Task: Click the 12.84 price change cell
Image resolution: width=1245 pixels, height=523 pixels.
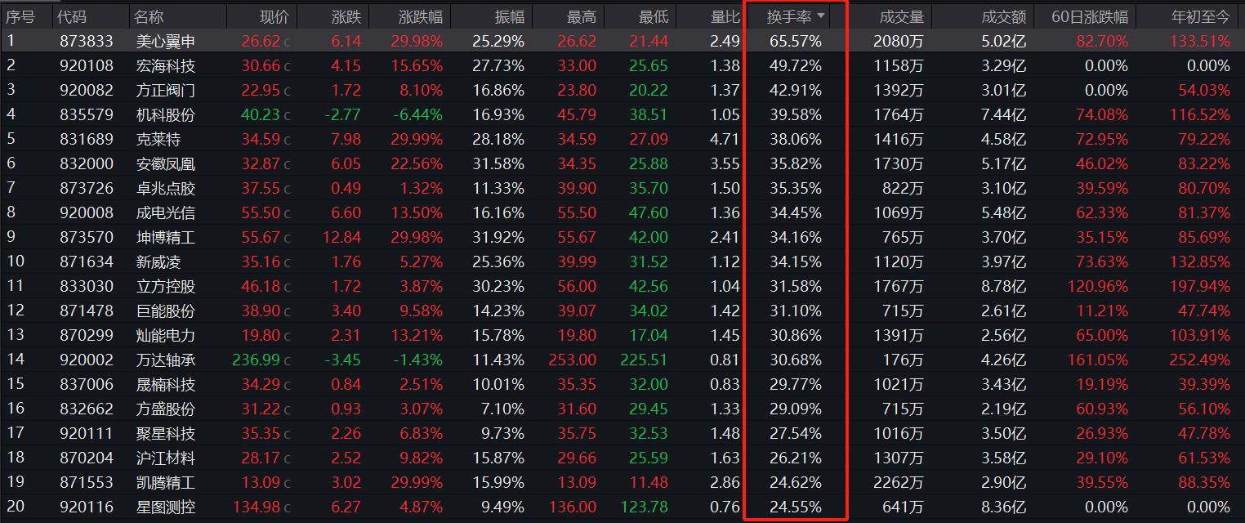Action: 342,237
